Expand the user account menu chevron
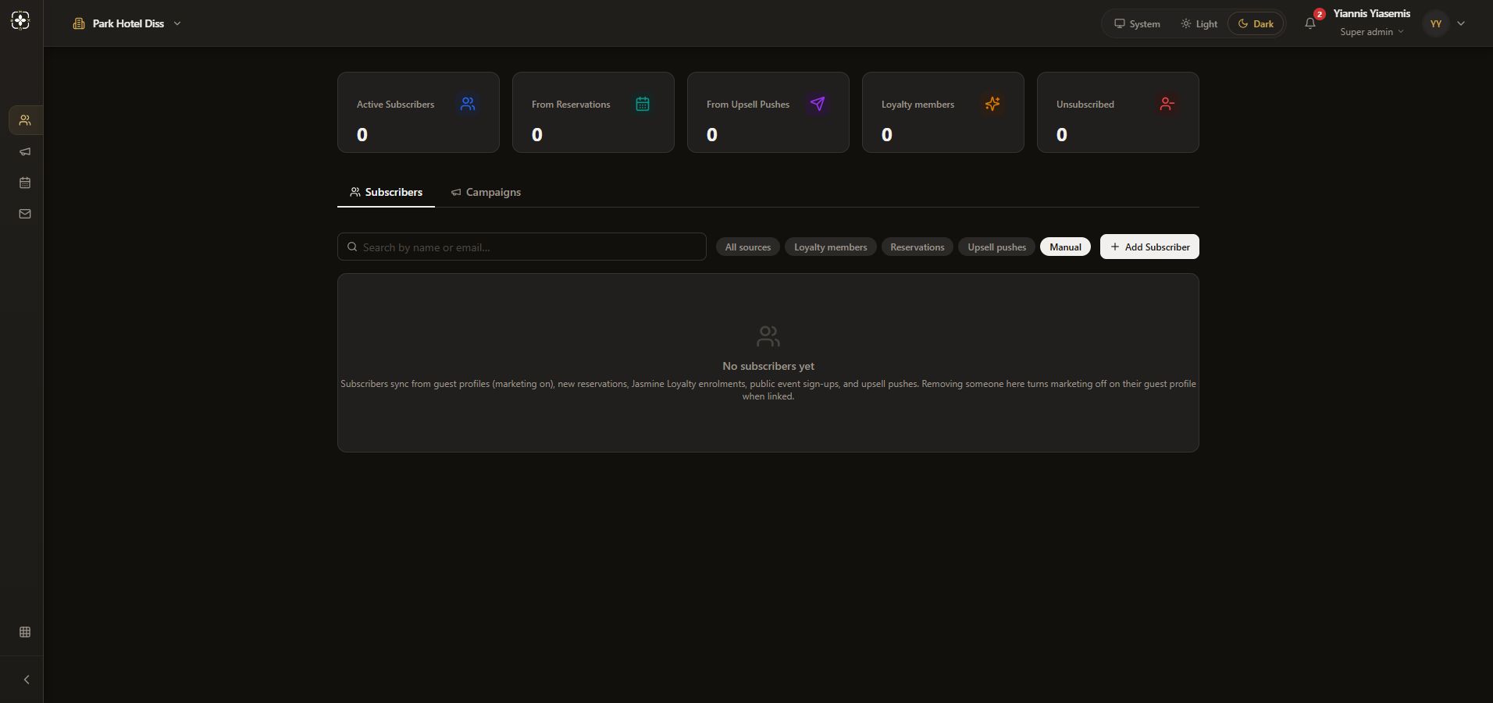This screenshot has width=1493, height=703. pos(1461,23)
